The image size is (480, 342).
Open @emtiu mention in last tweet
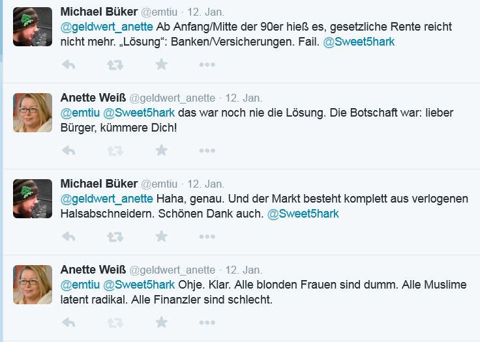[x=80, y=285]
